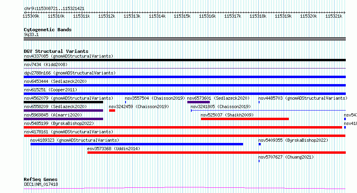Select the blue dgv2788n166 variant bar
The image size is (357, 193).
[185, 77]
